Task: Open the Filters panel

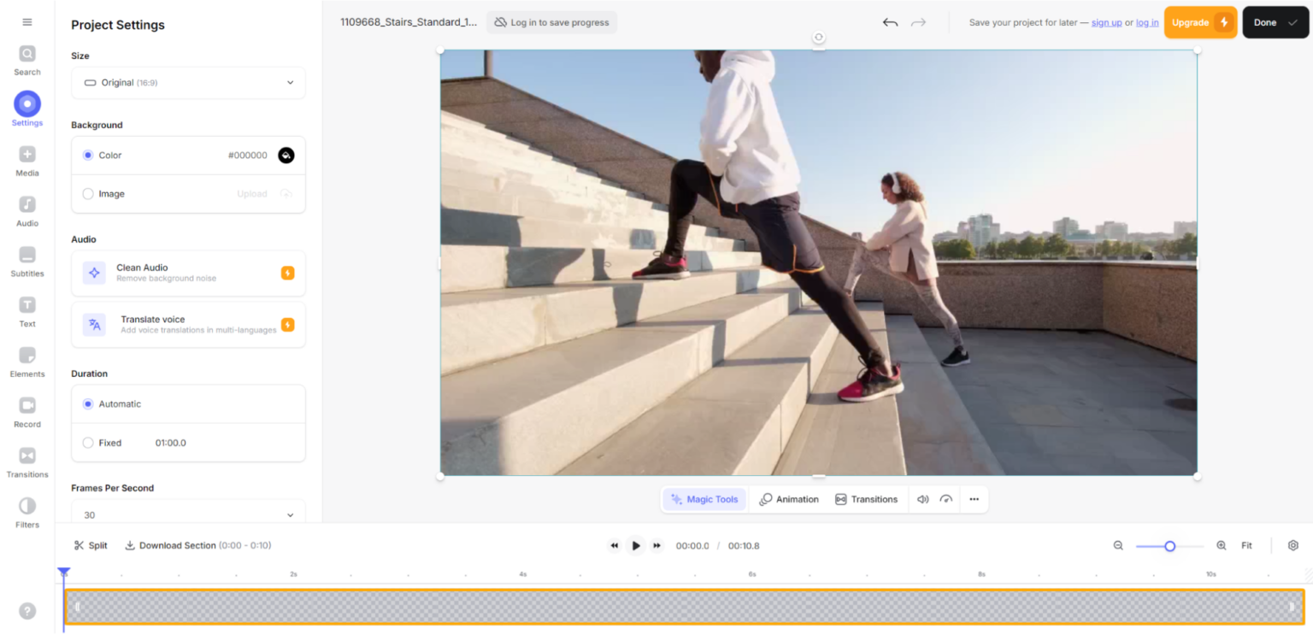Action: click(x=27, y=512)
